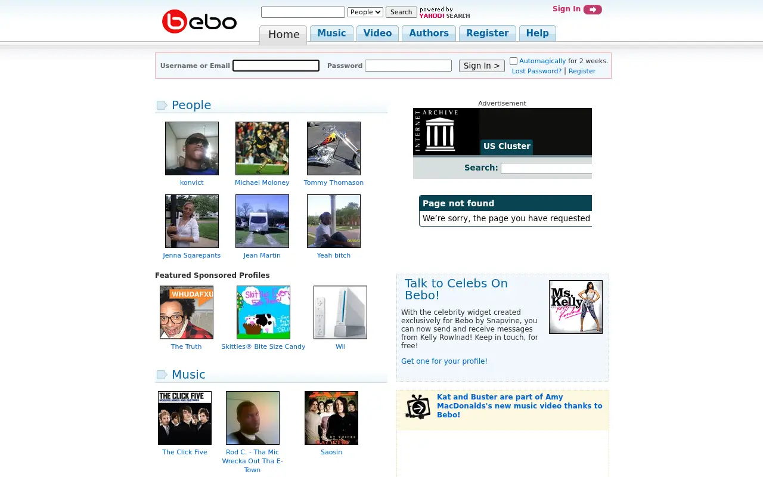763x477 pixels.
Task: Click the Automagically link
Action: tap(542, 61)
